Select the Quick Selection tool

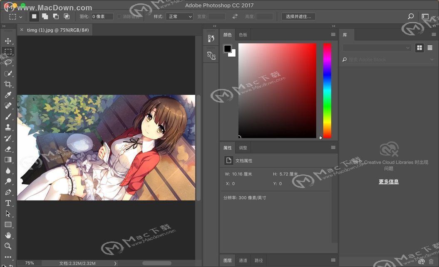[x=8, y=73]
